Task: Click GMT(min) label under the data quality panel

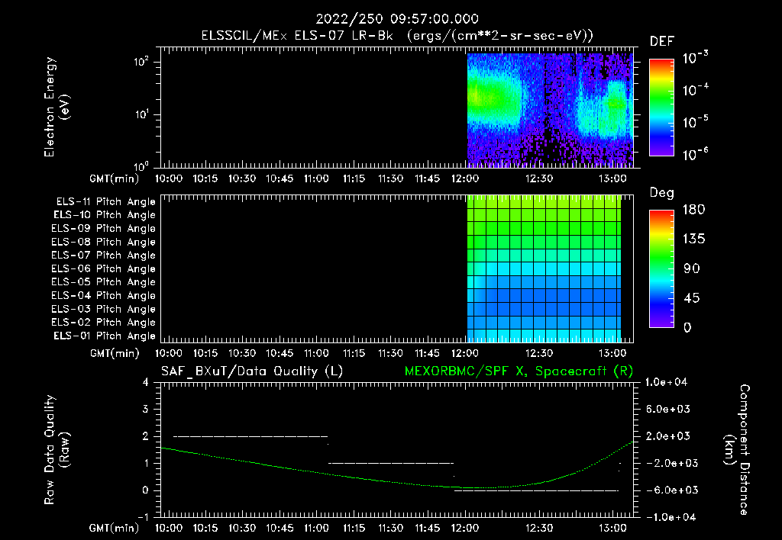Action: click(114, 528)
